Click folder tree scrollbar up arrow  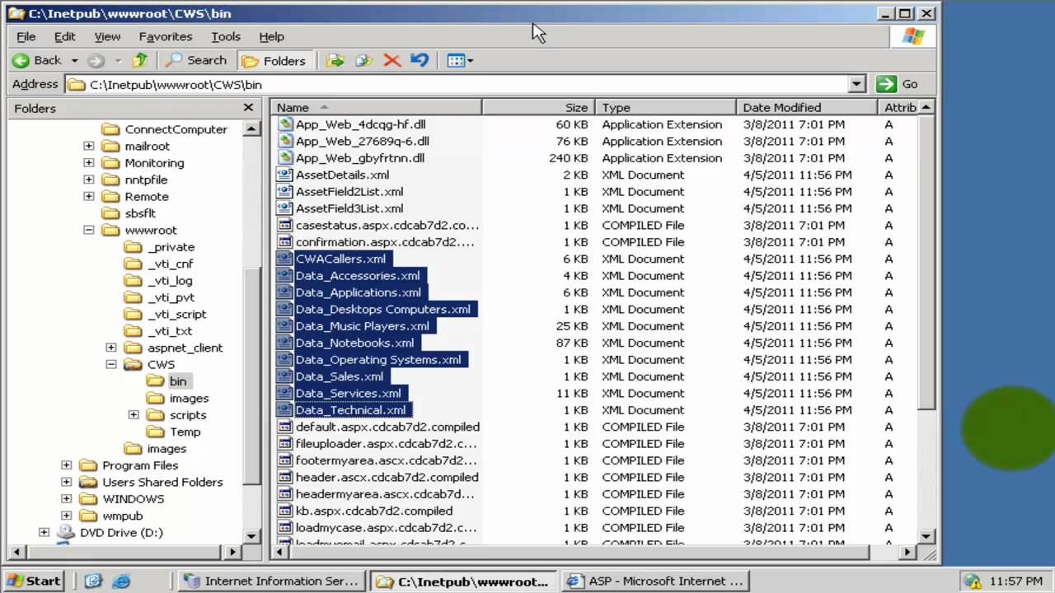coord(252,129)
